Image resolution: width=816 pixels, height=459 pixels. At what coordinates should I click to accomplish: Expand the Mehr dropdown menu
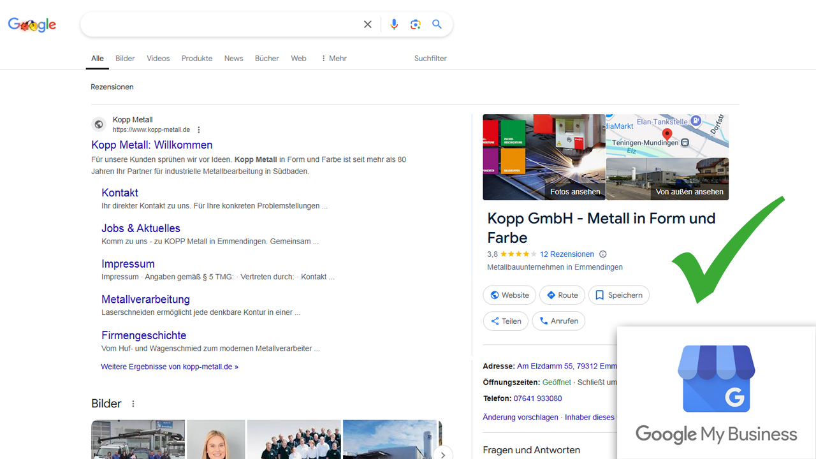pos(333,58)
